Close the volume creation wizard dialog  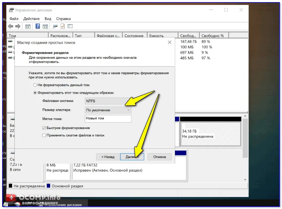pyautogui.click(x=170, y=42)
